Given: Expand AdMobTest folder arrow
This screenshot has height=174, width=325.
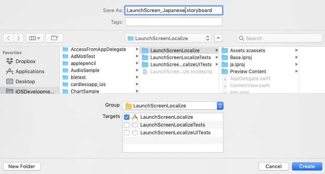Looking at the screenshot, I should (137, 56).
